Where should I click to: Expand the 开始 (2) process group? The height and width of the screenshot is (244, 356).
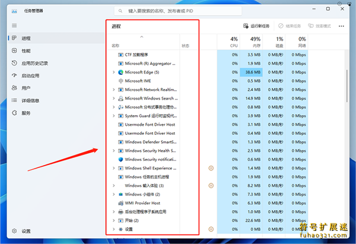tap(114, 220)
